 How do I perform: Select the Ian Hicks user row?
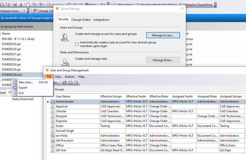(147, 136)
